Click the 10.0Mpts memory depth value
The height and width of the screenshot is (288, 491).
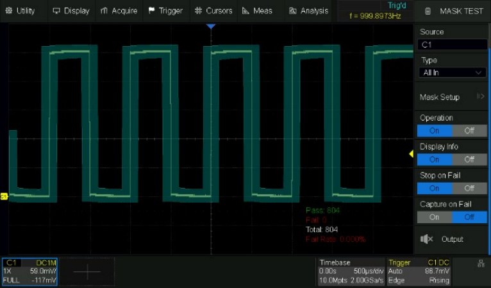tap(333, 280)
